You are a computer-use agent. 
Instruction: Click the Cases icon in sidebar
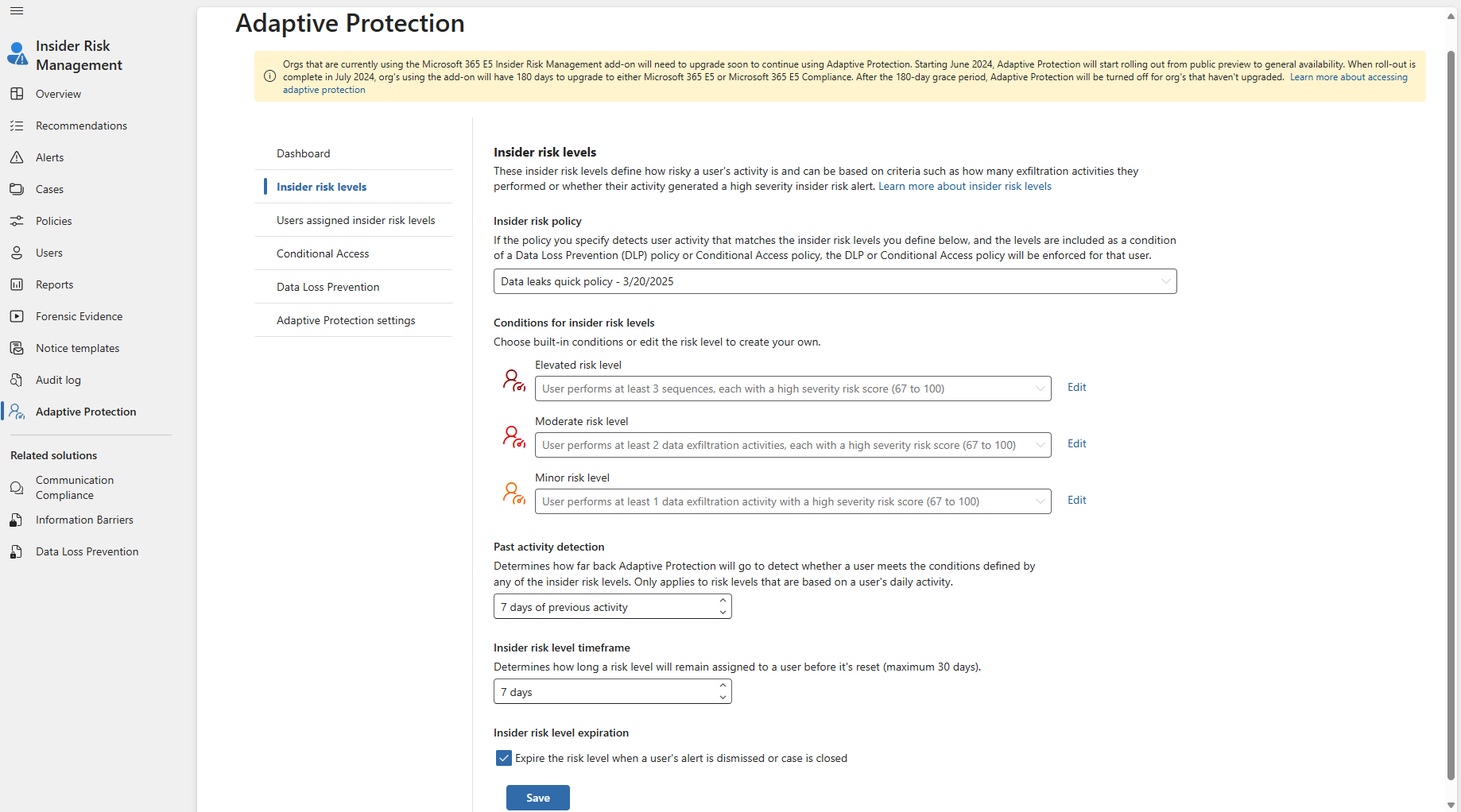[x=17, y=189]
